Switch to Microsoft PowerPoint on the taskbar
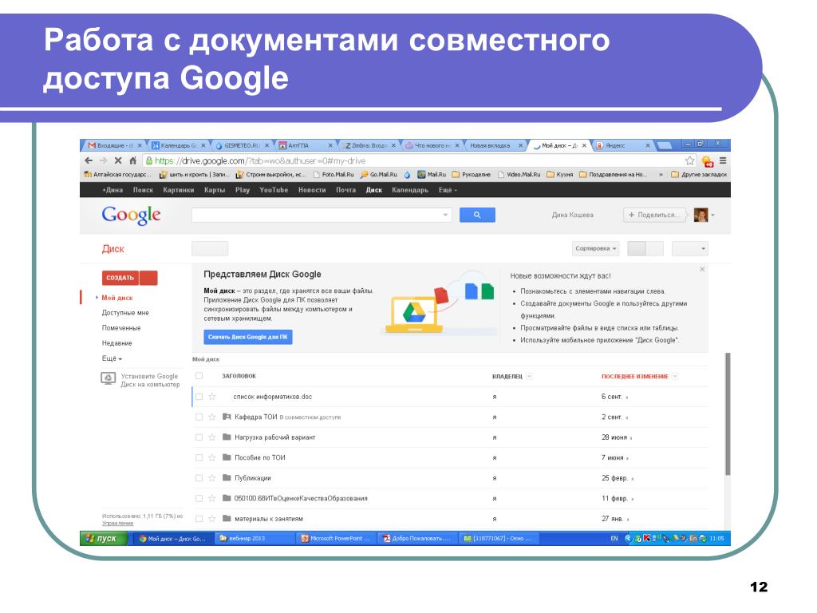Image resolution: width=817 pixels, height=613 pixels. (x=336, y=539)
